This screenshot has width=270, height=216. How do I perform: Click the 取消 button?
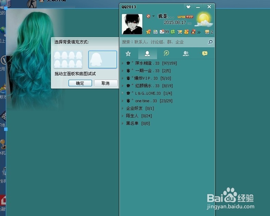(x=105, y=83)
